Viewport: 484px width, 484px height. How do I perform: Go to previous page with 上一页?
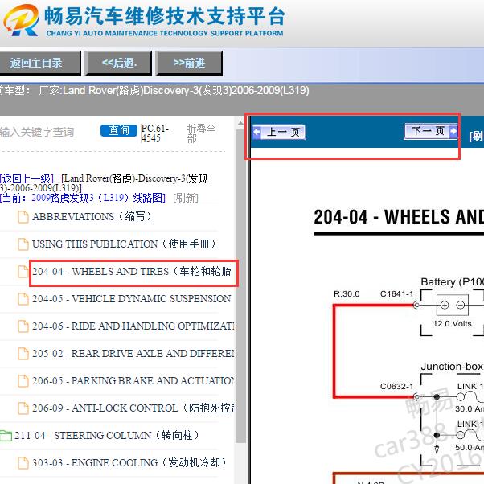(279, 132)
